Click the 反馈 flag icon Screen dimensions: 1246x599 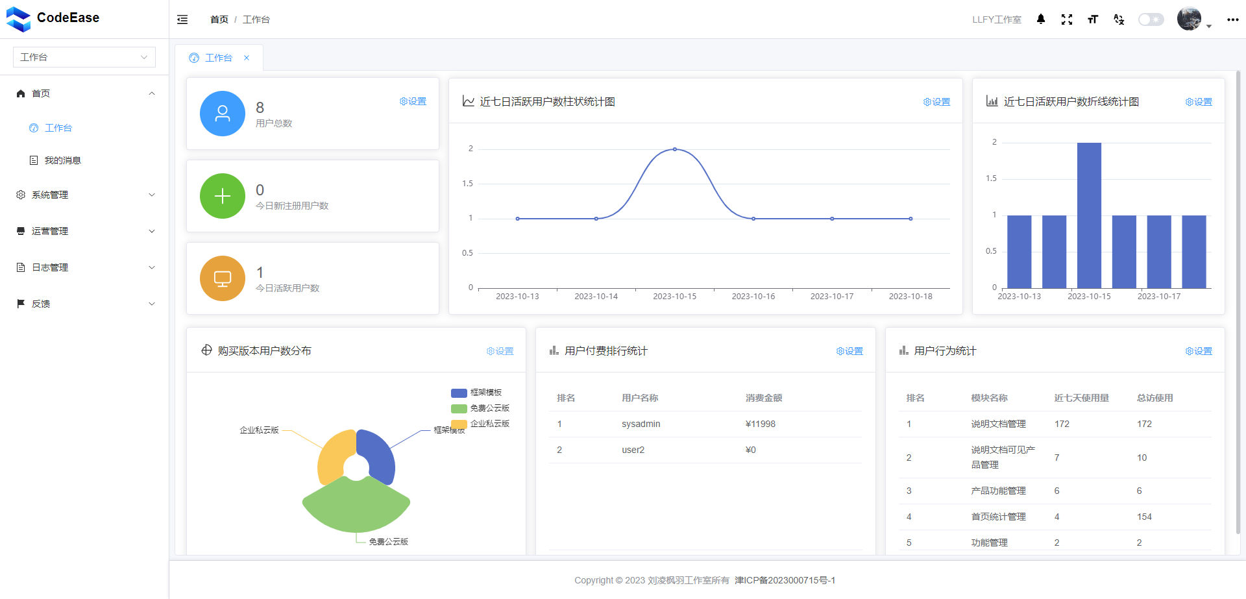(21, 304)
